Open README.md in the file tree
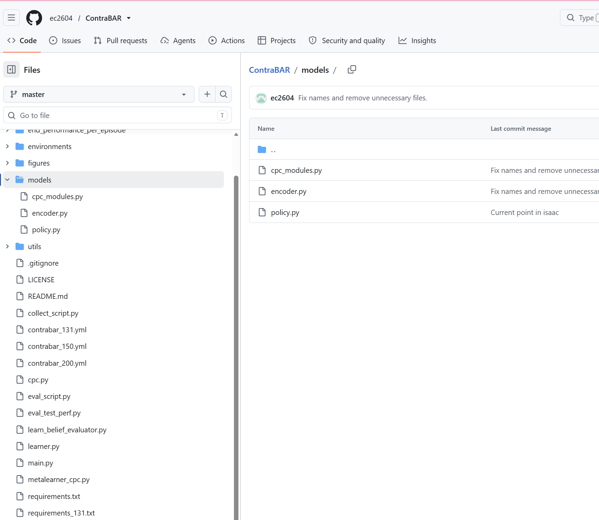Screen dimensions: 599x520 tap(48, 296)
